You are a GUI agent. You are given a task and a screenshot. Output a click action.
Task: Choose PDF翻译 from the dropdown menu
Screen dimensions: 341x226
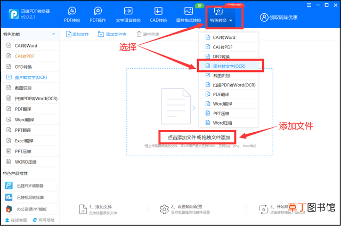click(229, 94)
